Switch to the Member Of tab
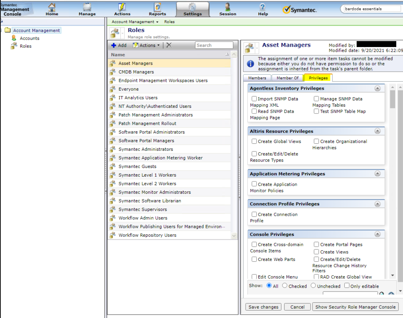 [x=287, y=78]
